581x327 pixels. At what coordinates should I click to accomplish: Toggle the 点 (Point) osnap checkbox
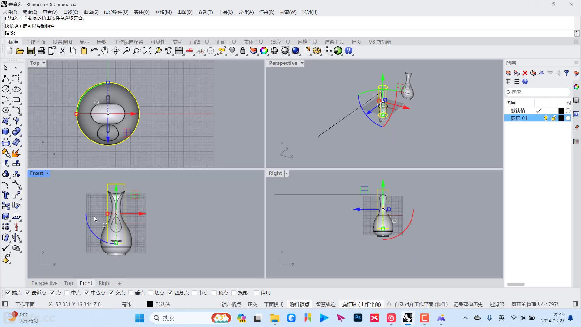click(52, 292)
